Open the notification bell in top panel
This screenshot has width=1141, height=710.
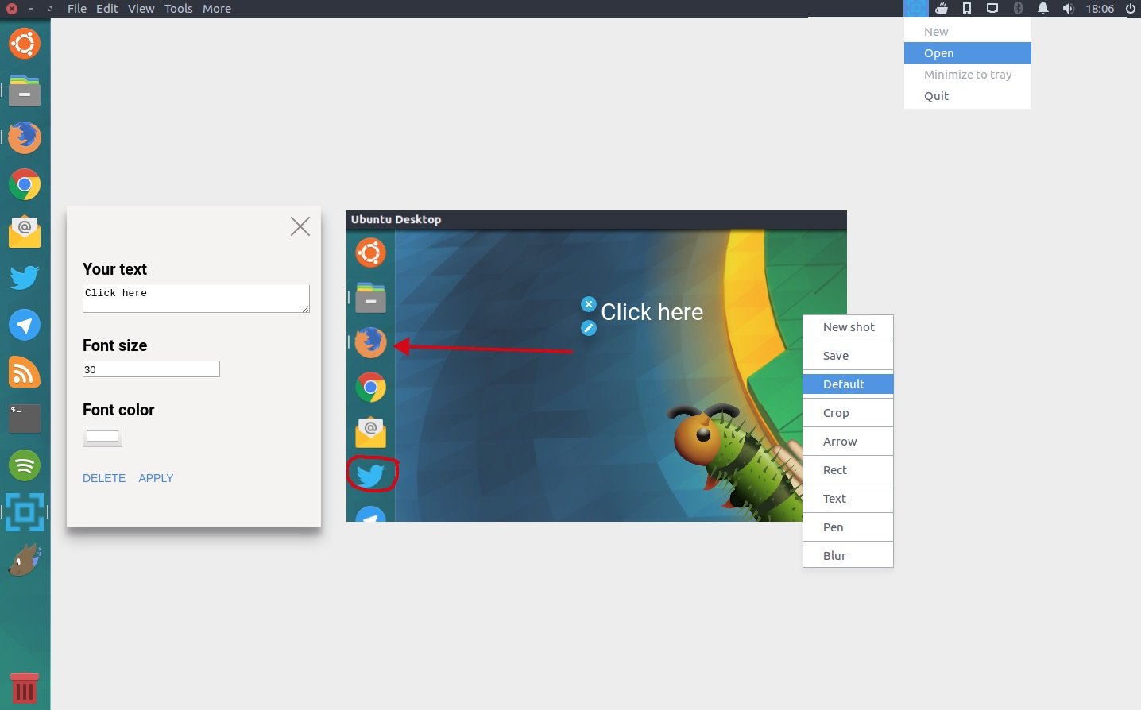tap(1042, 9)
